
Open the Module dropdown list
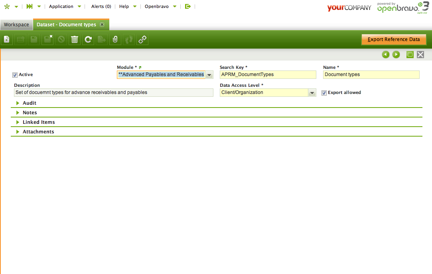(x=209, y=75)
